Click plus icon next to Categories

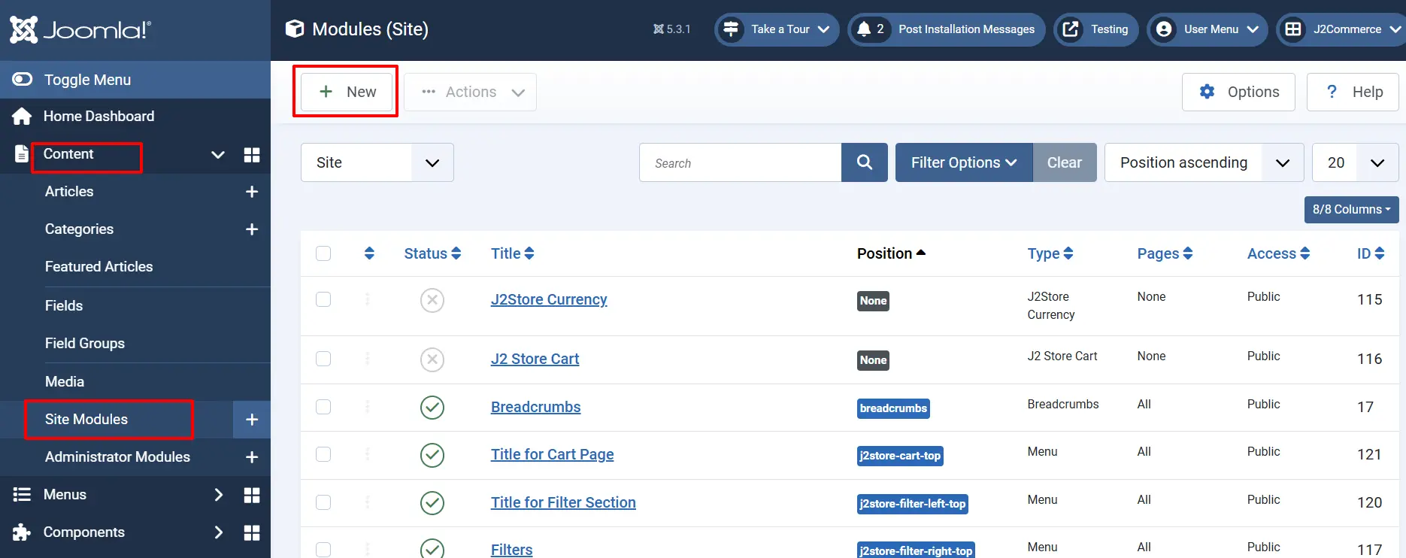pos(252,229)
